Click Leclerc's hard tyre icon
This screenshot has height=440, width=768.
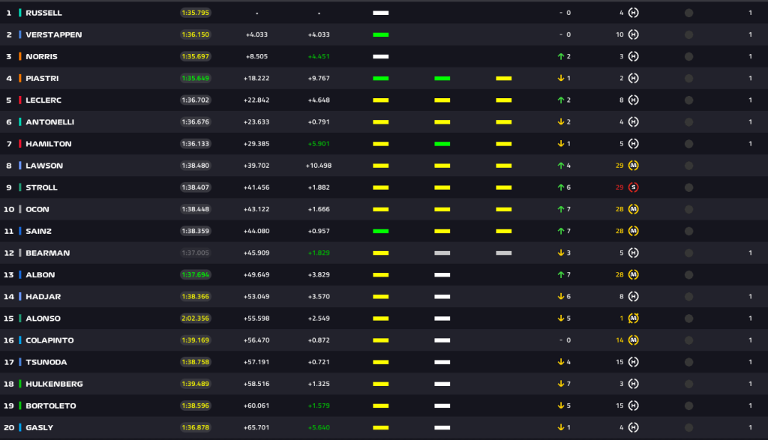(x=633, y=100)
